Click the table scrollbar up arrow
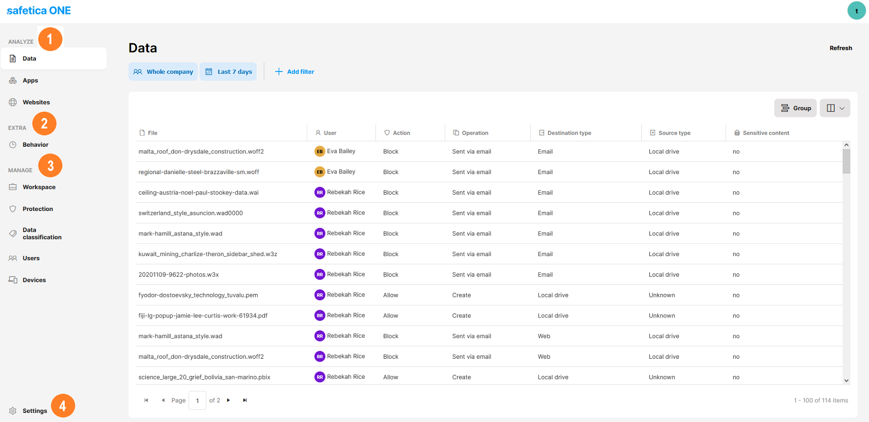 [x=846, y=145]
